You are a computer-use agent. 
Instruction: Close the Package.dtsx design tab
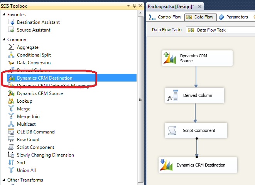200,7
